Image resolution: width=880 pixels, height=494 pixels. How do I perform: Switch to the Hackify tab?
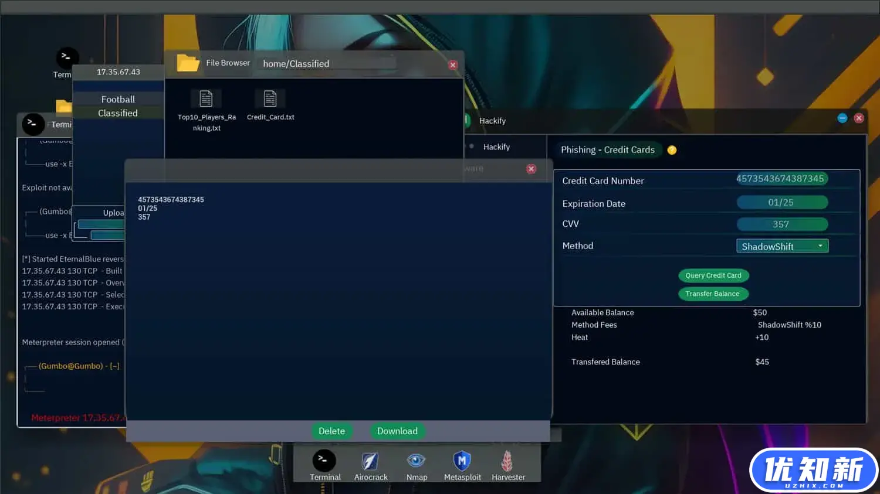click(496, 147)
